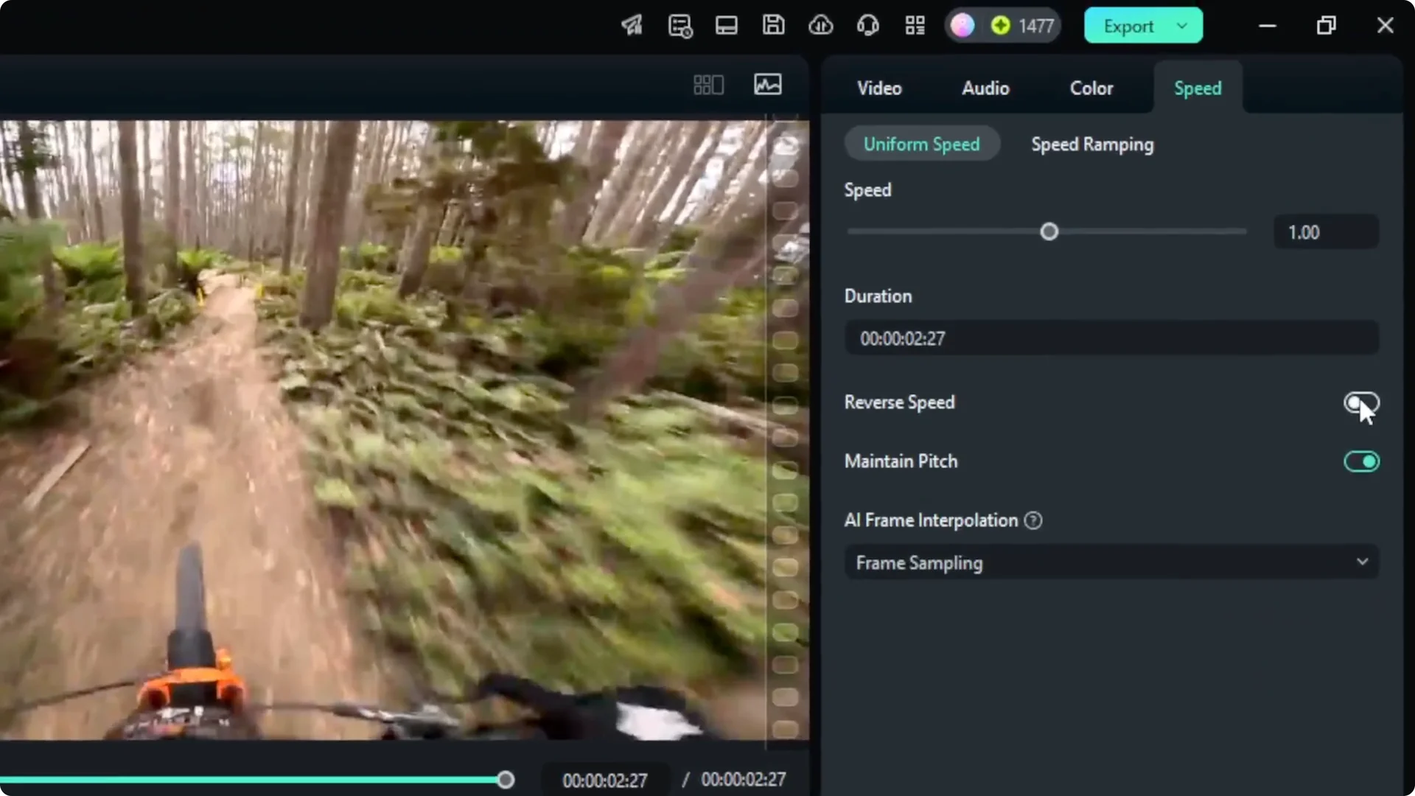Expand the Export button dropdown arrow

click(1183, 25)
